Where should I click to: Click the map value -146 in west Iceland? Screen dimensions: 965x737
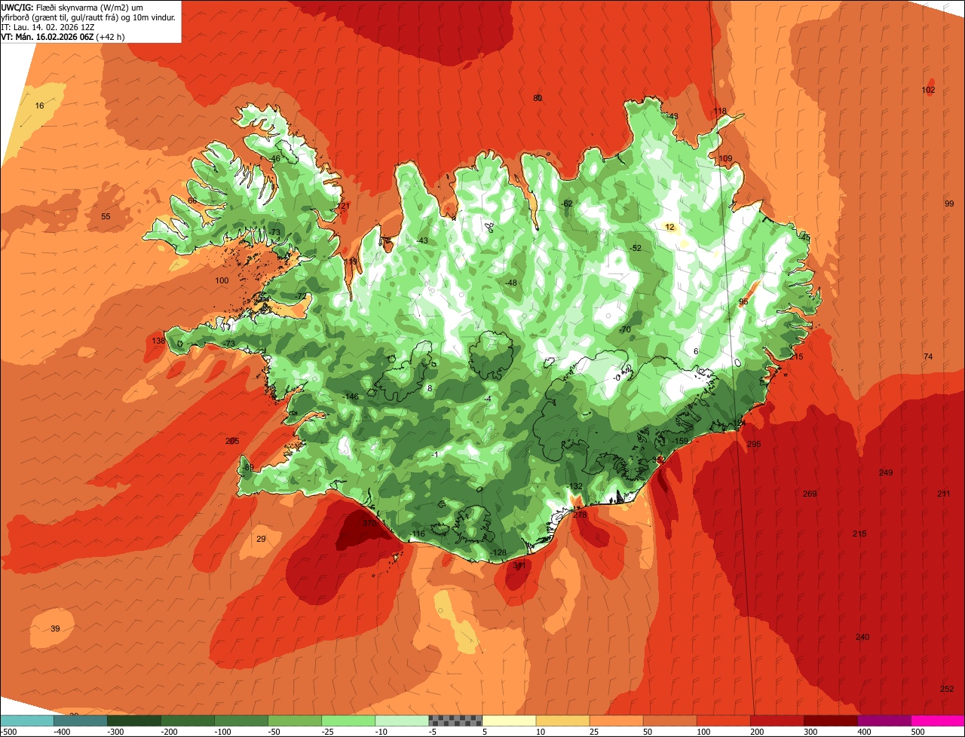coord(351,396)
